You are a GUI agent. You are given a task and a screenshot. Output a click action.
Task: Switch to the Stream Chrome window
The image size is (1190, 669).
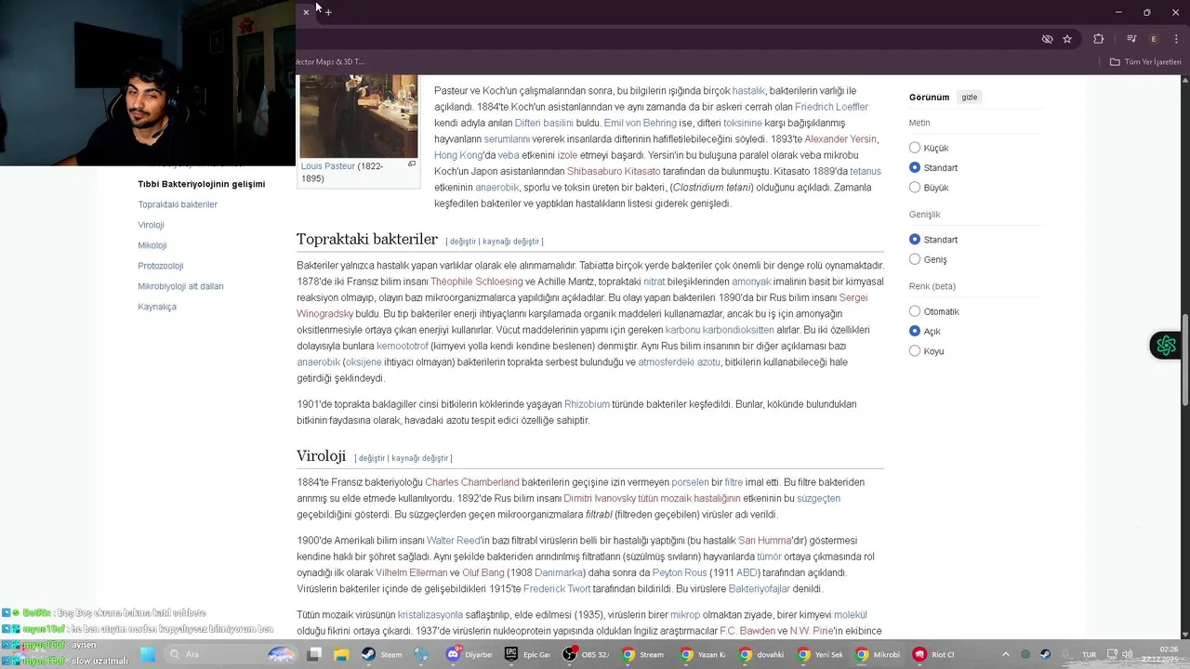[x=643, y=654]
